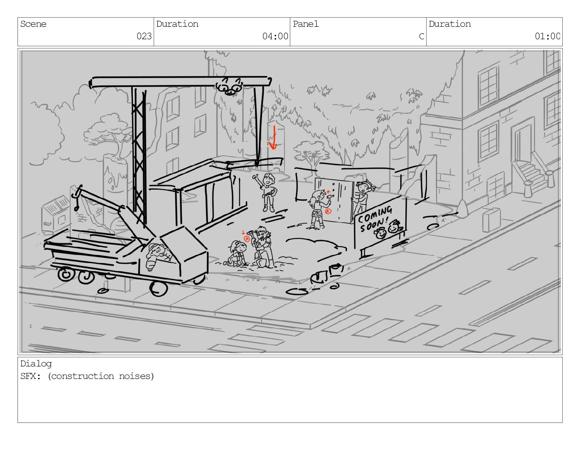The height and width of the screenshot is (449, 581).
Task: Select the SFX construction noises text
Action: tap(87, 376)
